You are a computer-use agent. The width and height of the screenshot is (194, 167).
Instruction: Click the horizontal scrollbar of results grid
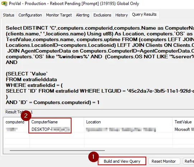[57, 151]
